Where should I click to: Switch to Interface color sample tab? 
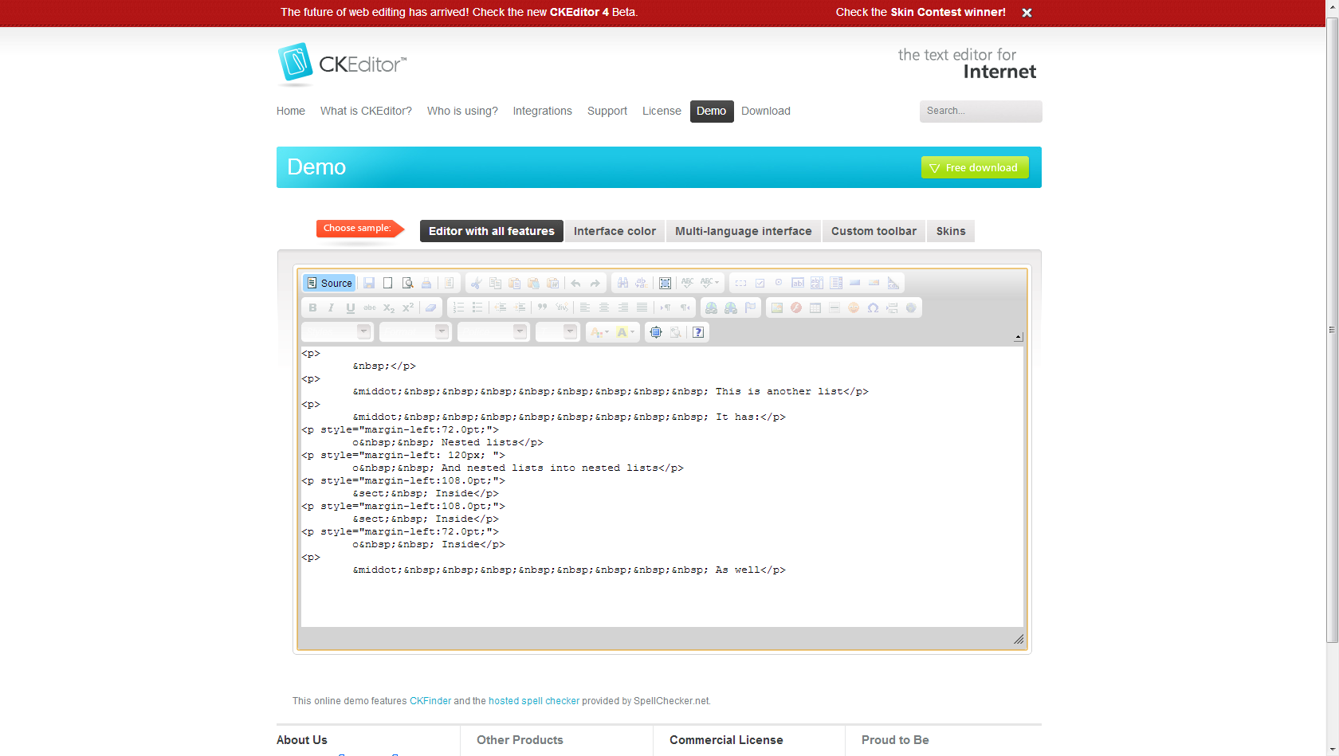click(x=615, y=231)
